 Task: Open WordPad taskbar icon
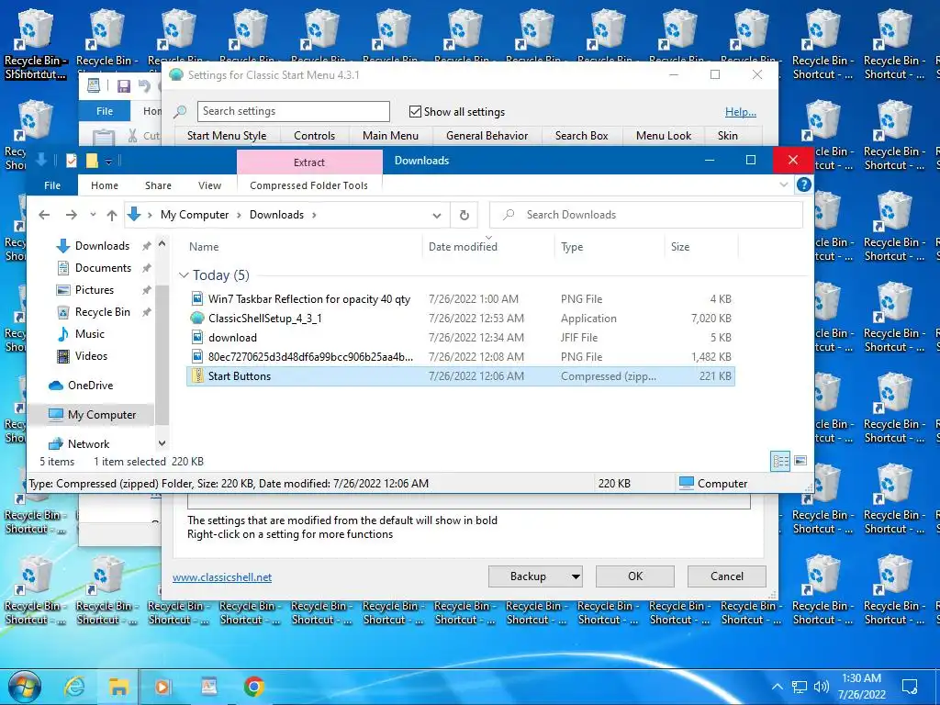click(x=208, y=687)
